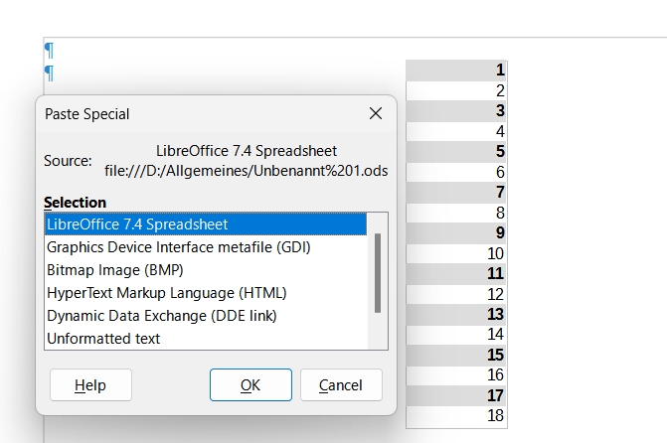667x443 pixels.
Task: Click the Selection list scrollbar thumb
Action: pos(378,272)
